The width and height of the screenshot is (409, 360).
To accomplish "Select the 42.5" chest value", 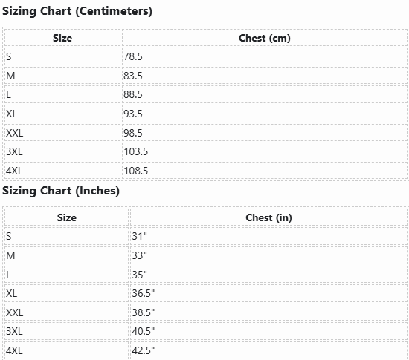I will click(268, 350).
